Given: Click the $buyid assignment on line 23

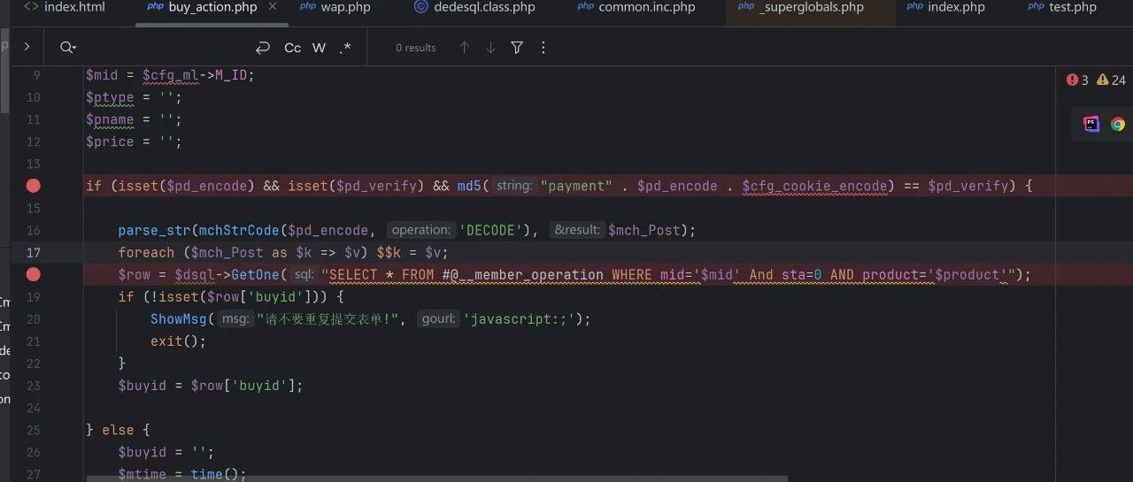Looking at the screenshot, I should click(x=142, y=386).
